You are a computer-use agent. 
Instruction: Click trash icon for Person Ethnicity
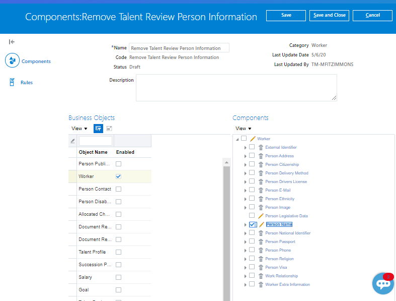click(261, 199)
